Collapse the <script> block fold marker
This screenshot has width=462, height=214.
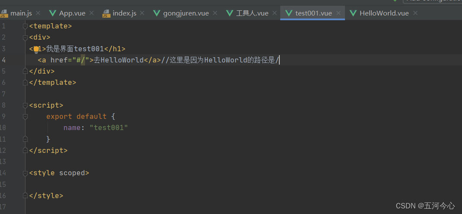tap(25, 105)
